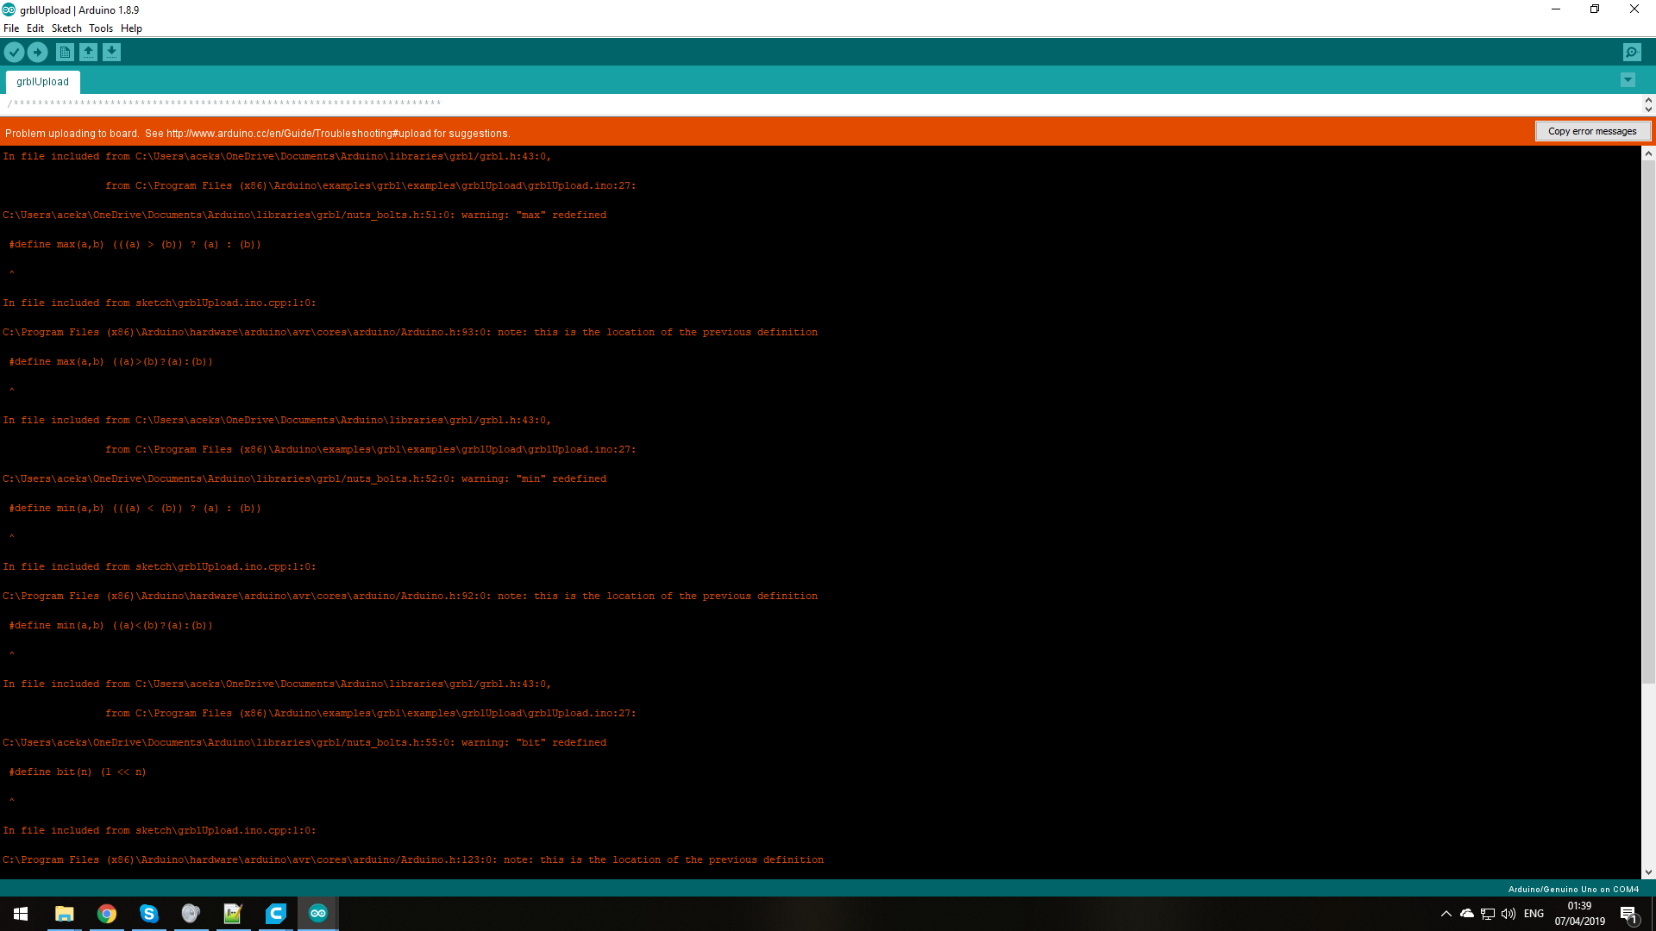Open the Serial Monitor icon
Image resolution: width=1656 pixels, height=931 pixels.
click(1631, 52)
